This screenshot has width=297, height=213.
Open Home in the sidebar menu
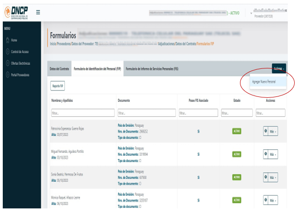tap(14, 40)
